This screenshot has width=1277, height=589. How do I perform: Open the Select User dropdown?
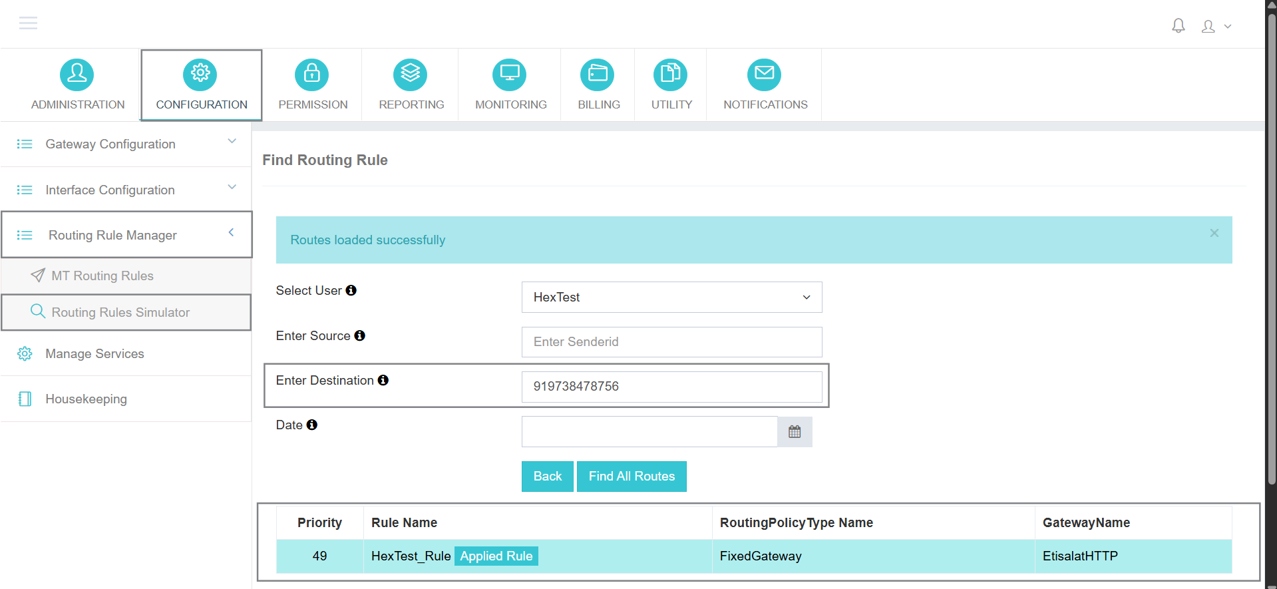[671, 297]
